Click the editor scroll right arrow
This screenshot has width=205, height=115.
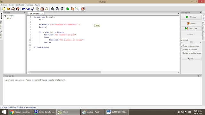(178, 72)
